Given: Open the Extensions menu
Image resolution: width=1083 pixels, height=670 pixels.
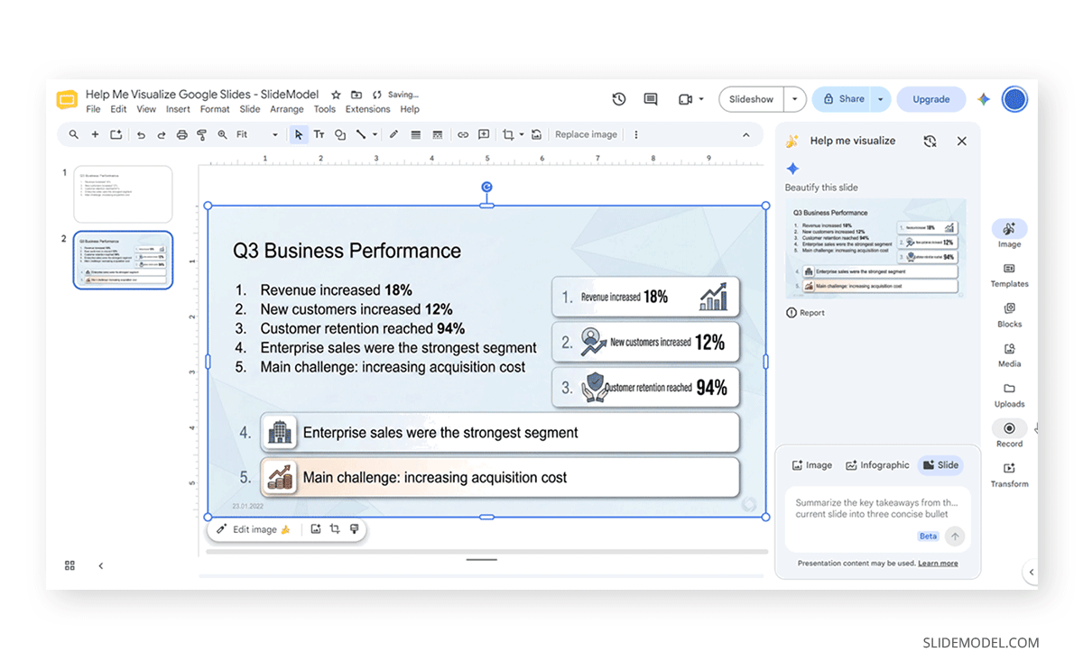Looking at the screenshot, I should click(367, 109).
